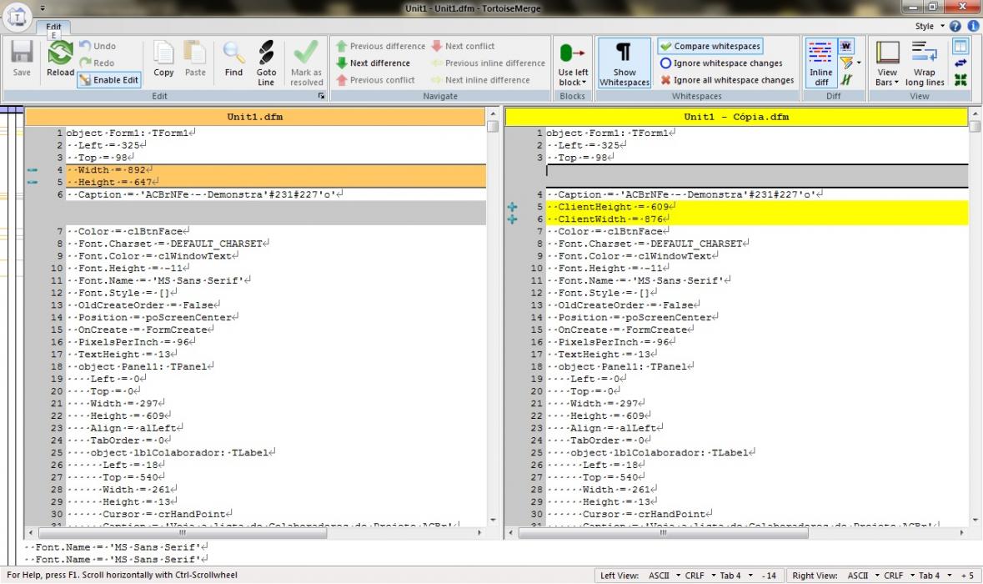Image resolution: width=983 pixels, height=584 pixels.
Task: Click the Unit1.dfm left pane header
Action: click(x=254, y=117)
